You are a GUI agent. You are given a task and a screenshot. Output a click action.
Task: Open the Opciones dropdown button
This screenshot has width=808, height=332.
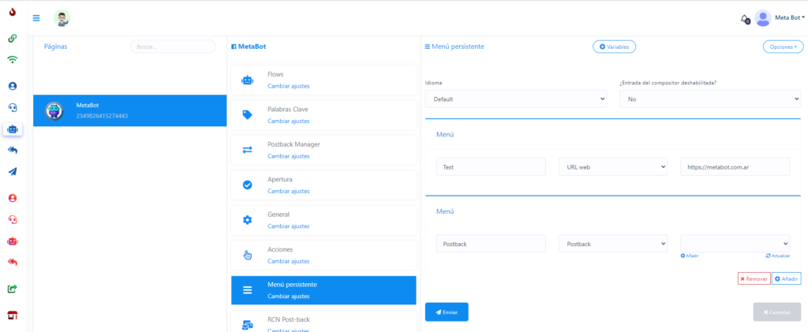[x=783, y=47]
